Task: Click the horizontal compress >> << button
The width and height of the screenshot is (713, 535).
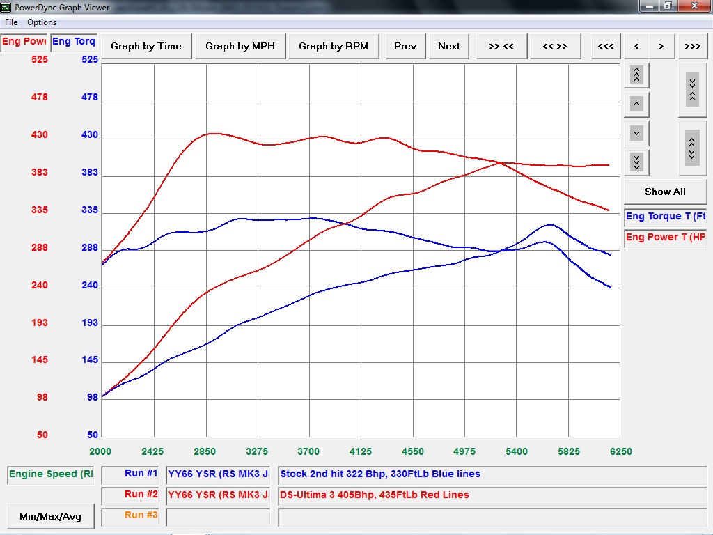Action: pos(501,46)
